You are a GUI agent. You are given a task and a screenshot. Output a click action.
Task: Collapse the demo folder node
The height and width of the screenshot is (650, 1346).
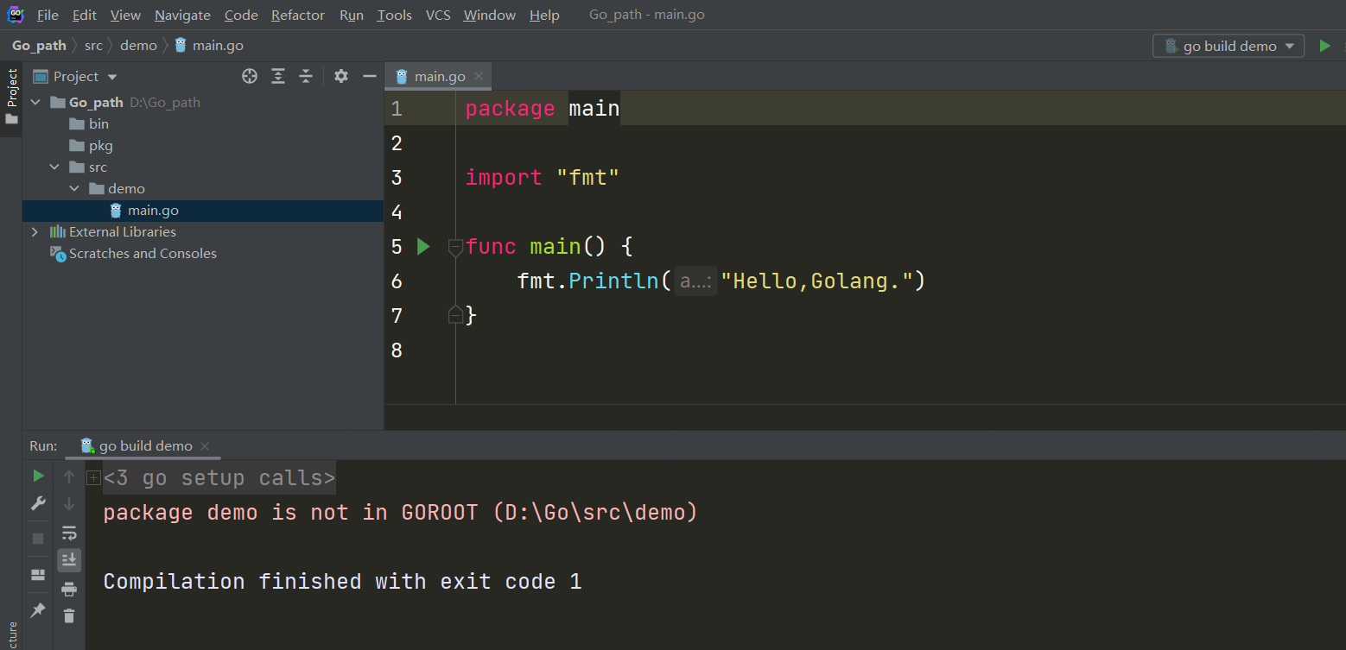coord(75,188)
